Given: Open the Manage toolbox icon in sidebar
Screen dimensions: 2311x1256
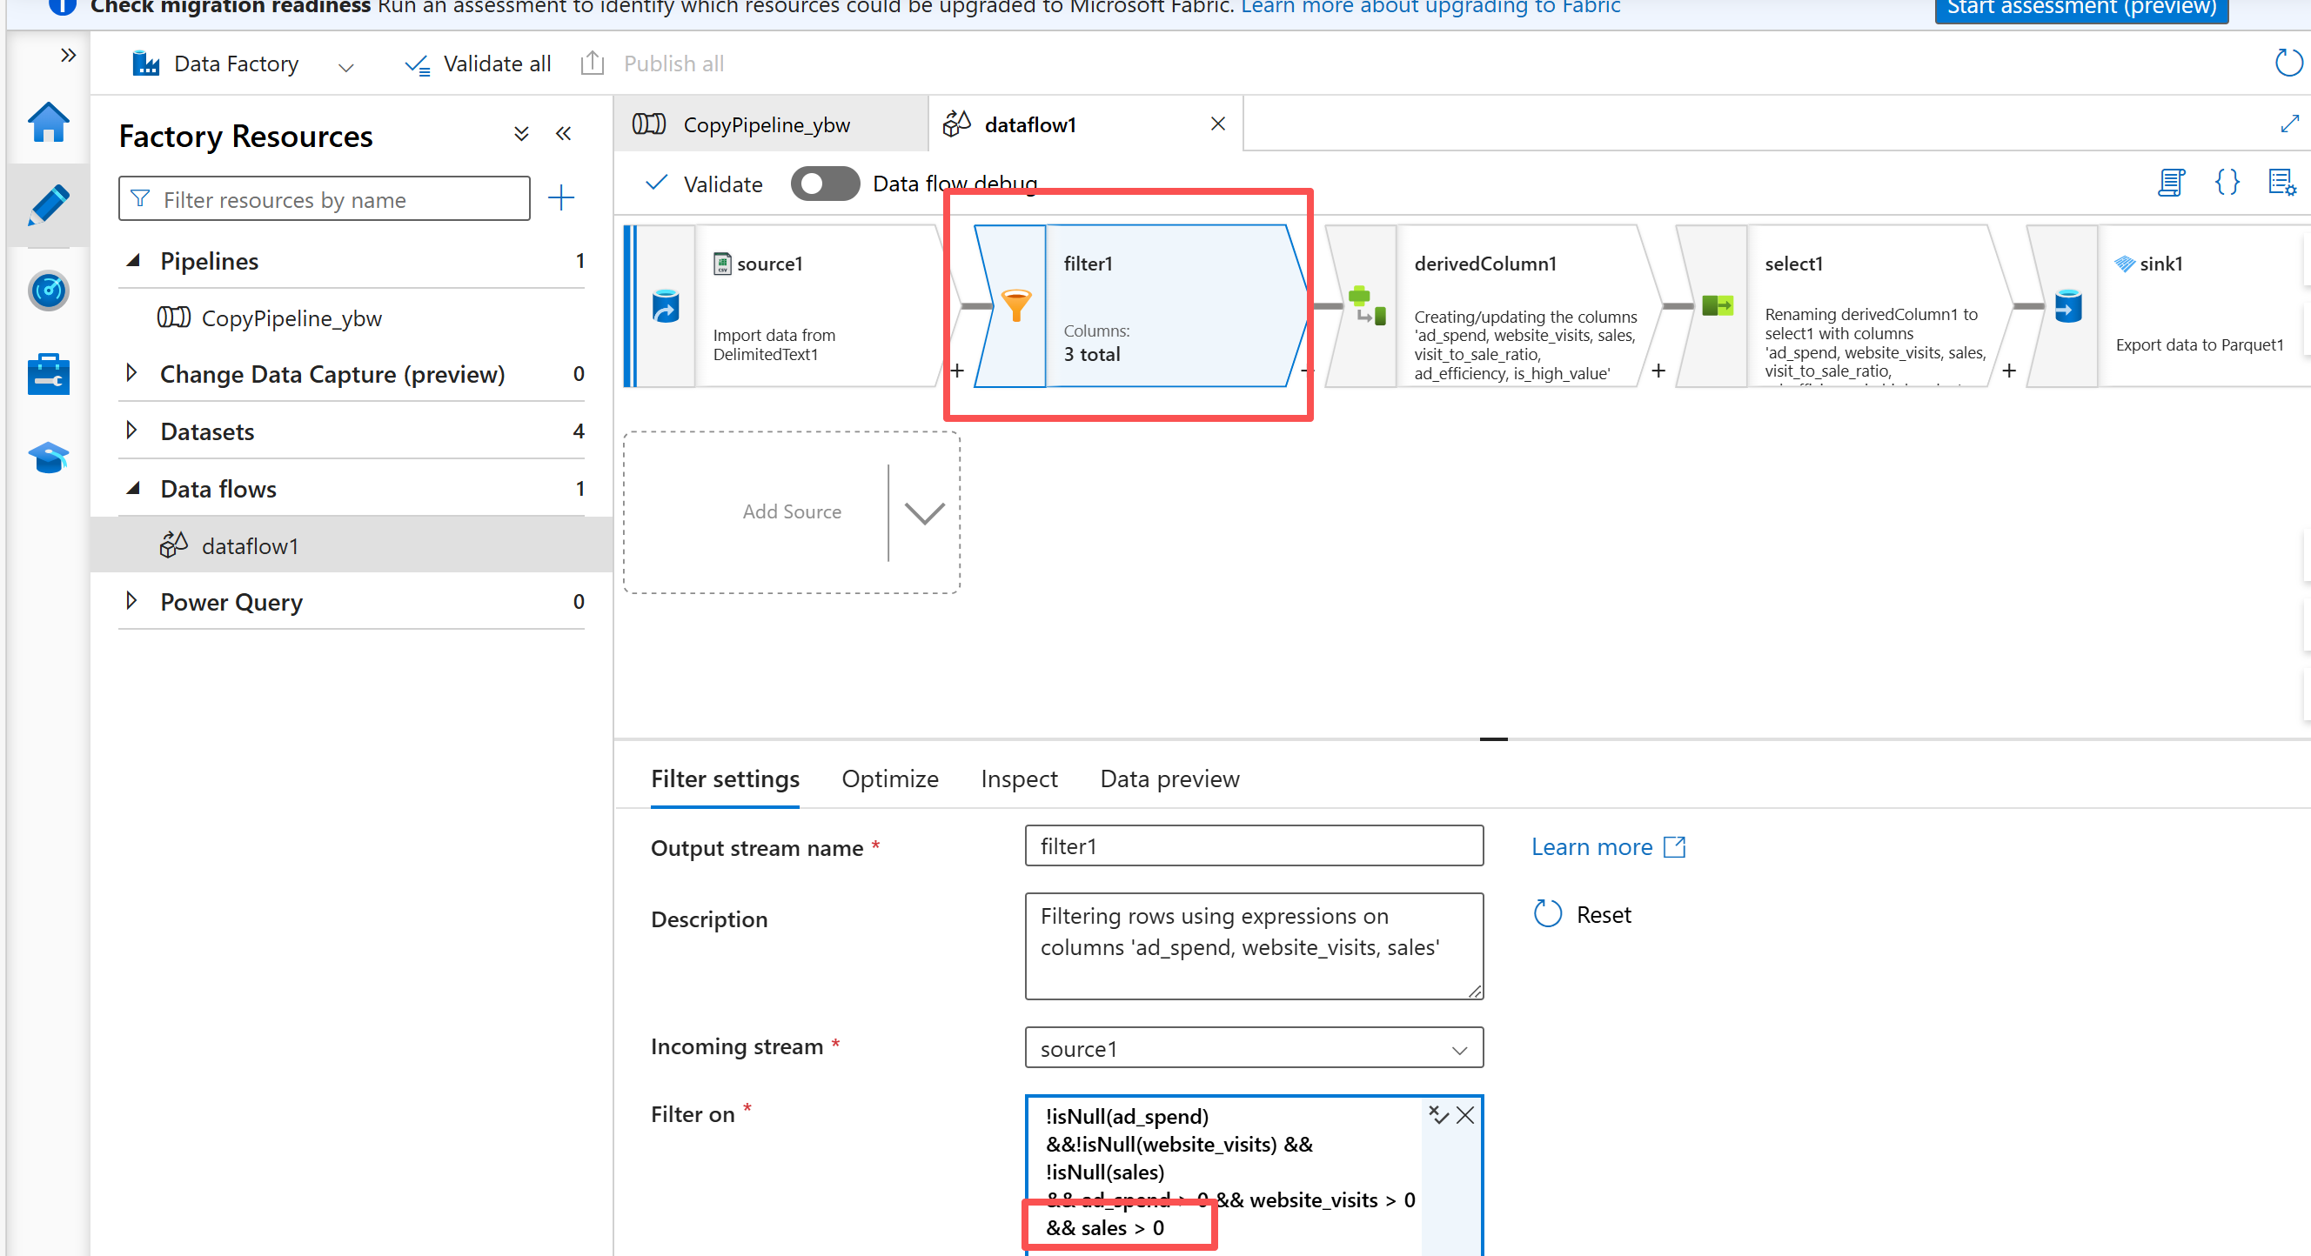Looking at the screenshot, I should 49,374.
